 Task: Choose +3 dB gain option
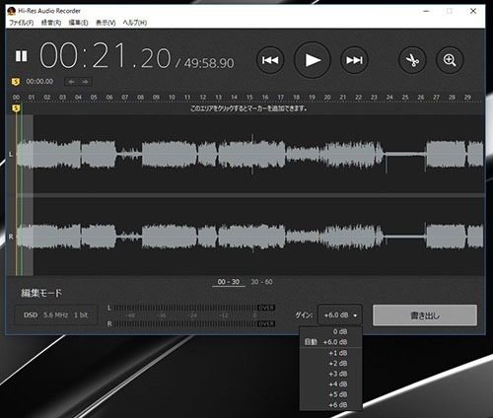coord(331,374)
